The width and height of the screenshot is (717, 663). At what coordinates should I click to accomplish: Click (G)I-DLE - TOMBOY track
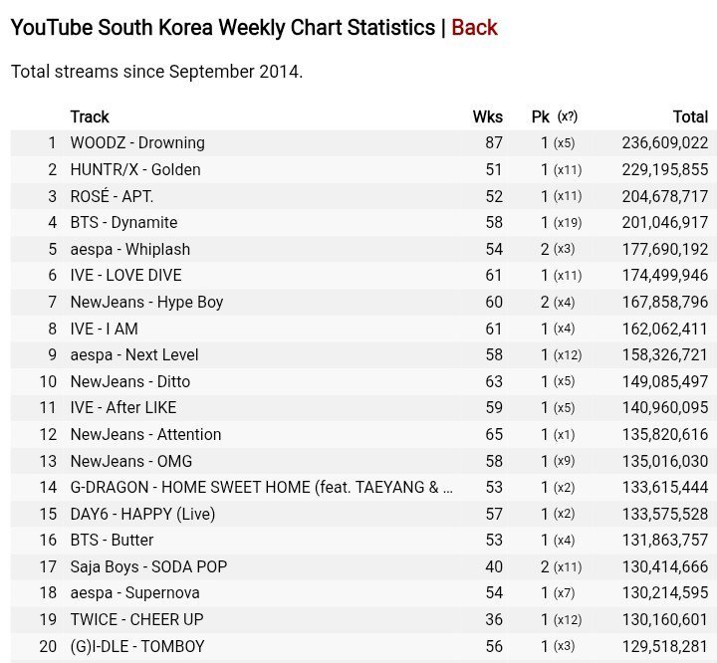point(137,646)
